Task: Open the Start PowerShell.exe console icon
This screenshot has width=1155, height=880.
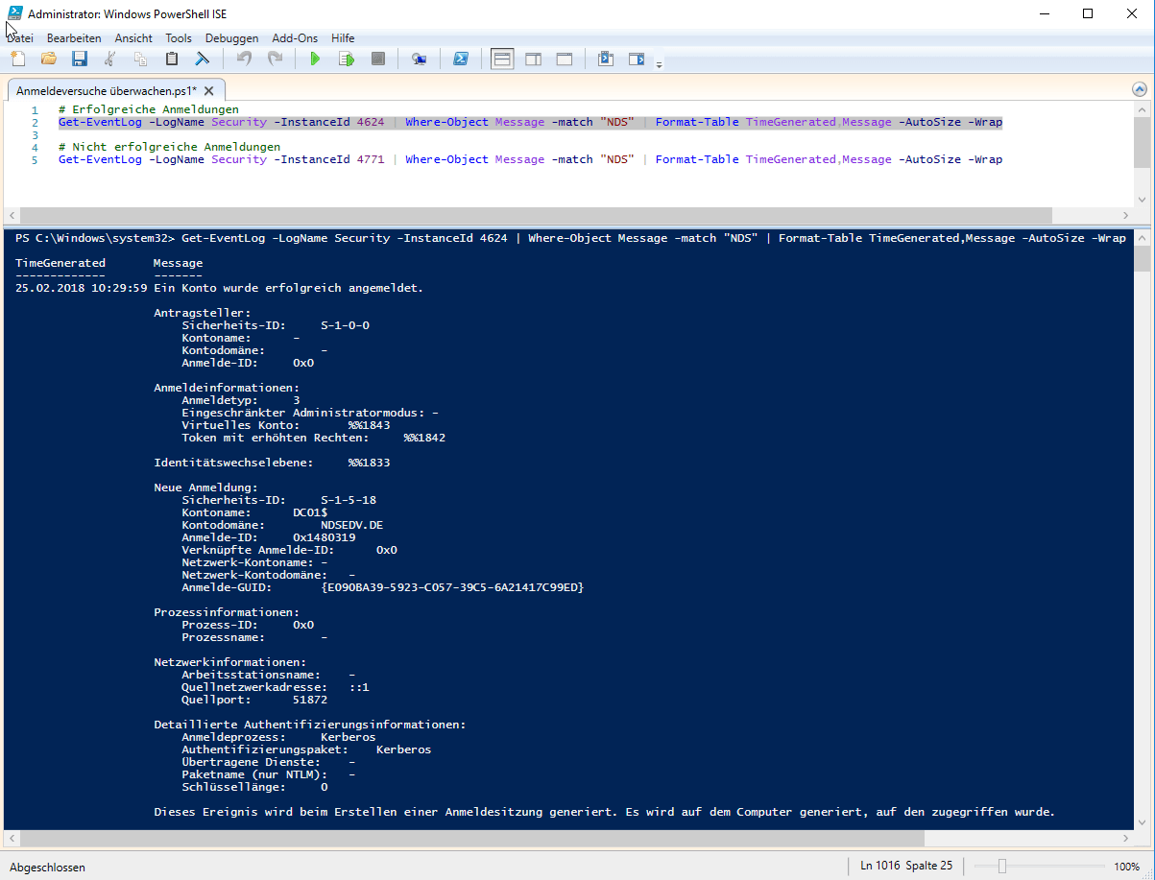Action: click(x=461, y=59)
